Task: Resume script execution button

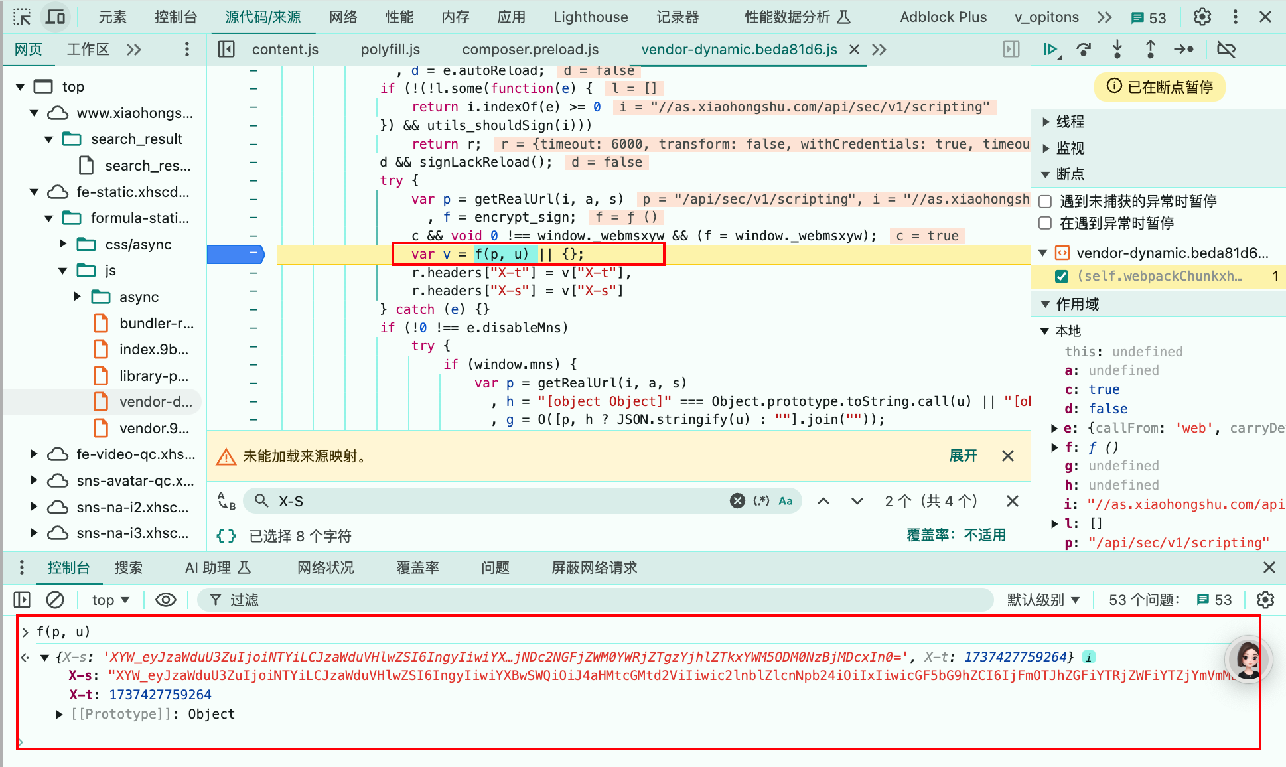Action: point(1050,50)
